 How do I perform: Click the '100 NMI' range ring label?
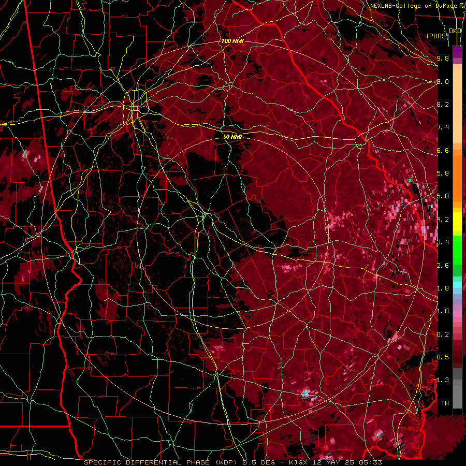coord(232,41)
